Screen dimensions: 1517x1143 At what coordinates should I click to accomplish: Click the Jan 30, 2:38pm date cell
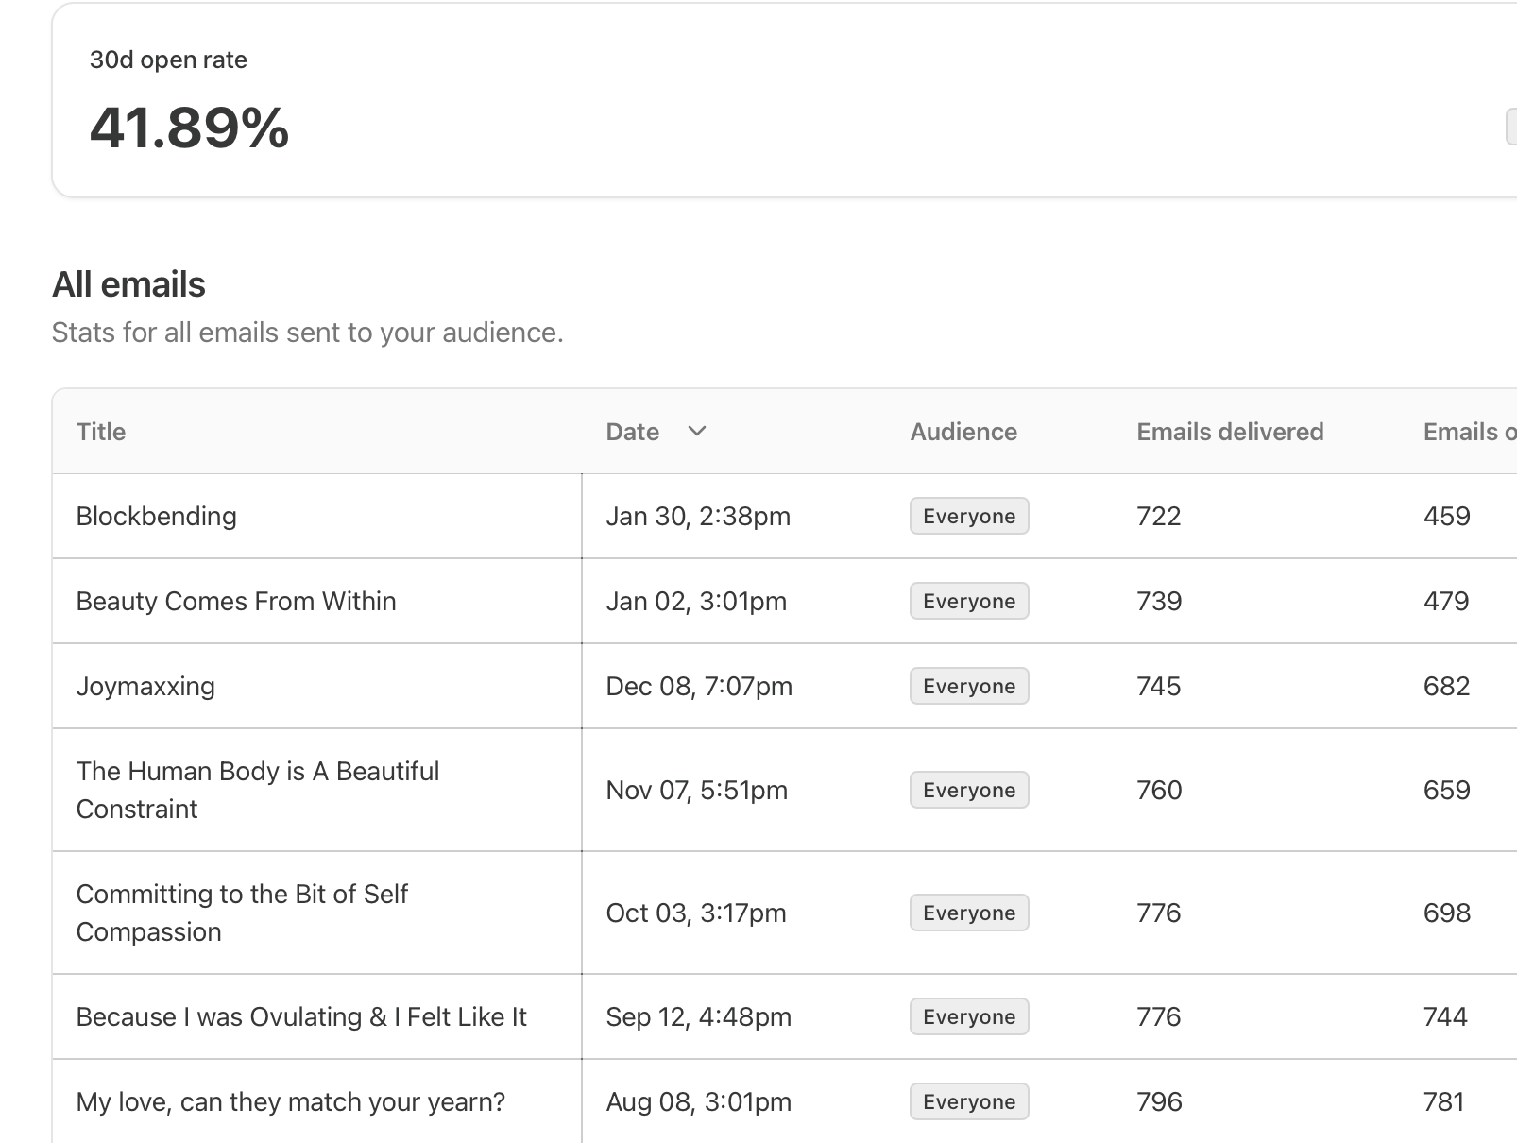point(698,517)
